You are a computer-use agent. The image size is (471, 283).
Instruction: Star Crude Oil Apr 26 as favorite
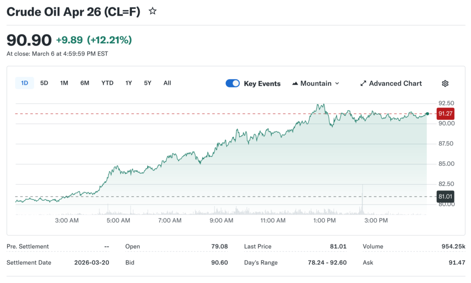[152, 11]
